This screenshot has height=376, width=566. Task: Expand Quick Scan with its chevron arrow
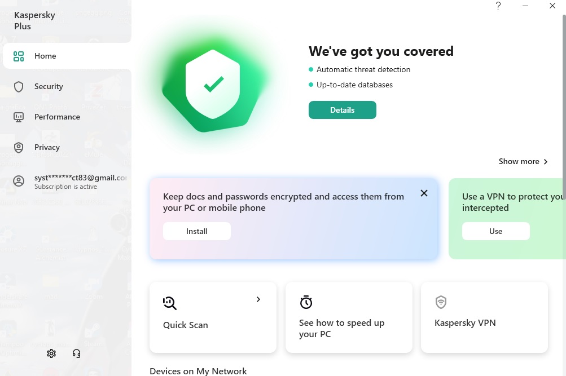point(258,299)
